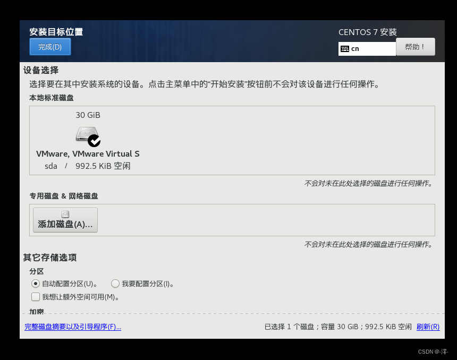
Task: Enable 我想让额外空间可用(M) checkbox
Action: click(x=36, y=297)
